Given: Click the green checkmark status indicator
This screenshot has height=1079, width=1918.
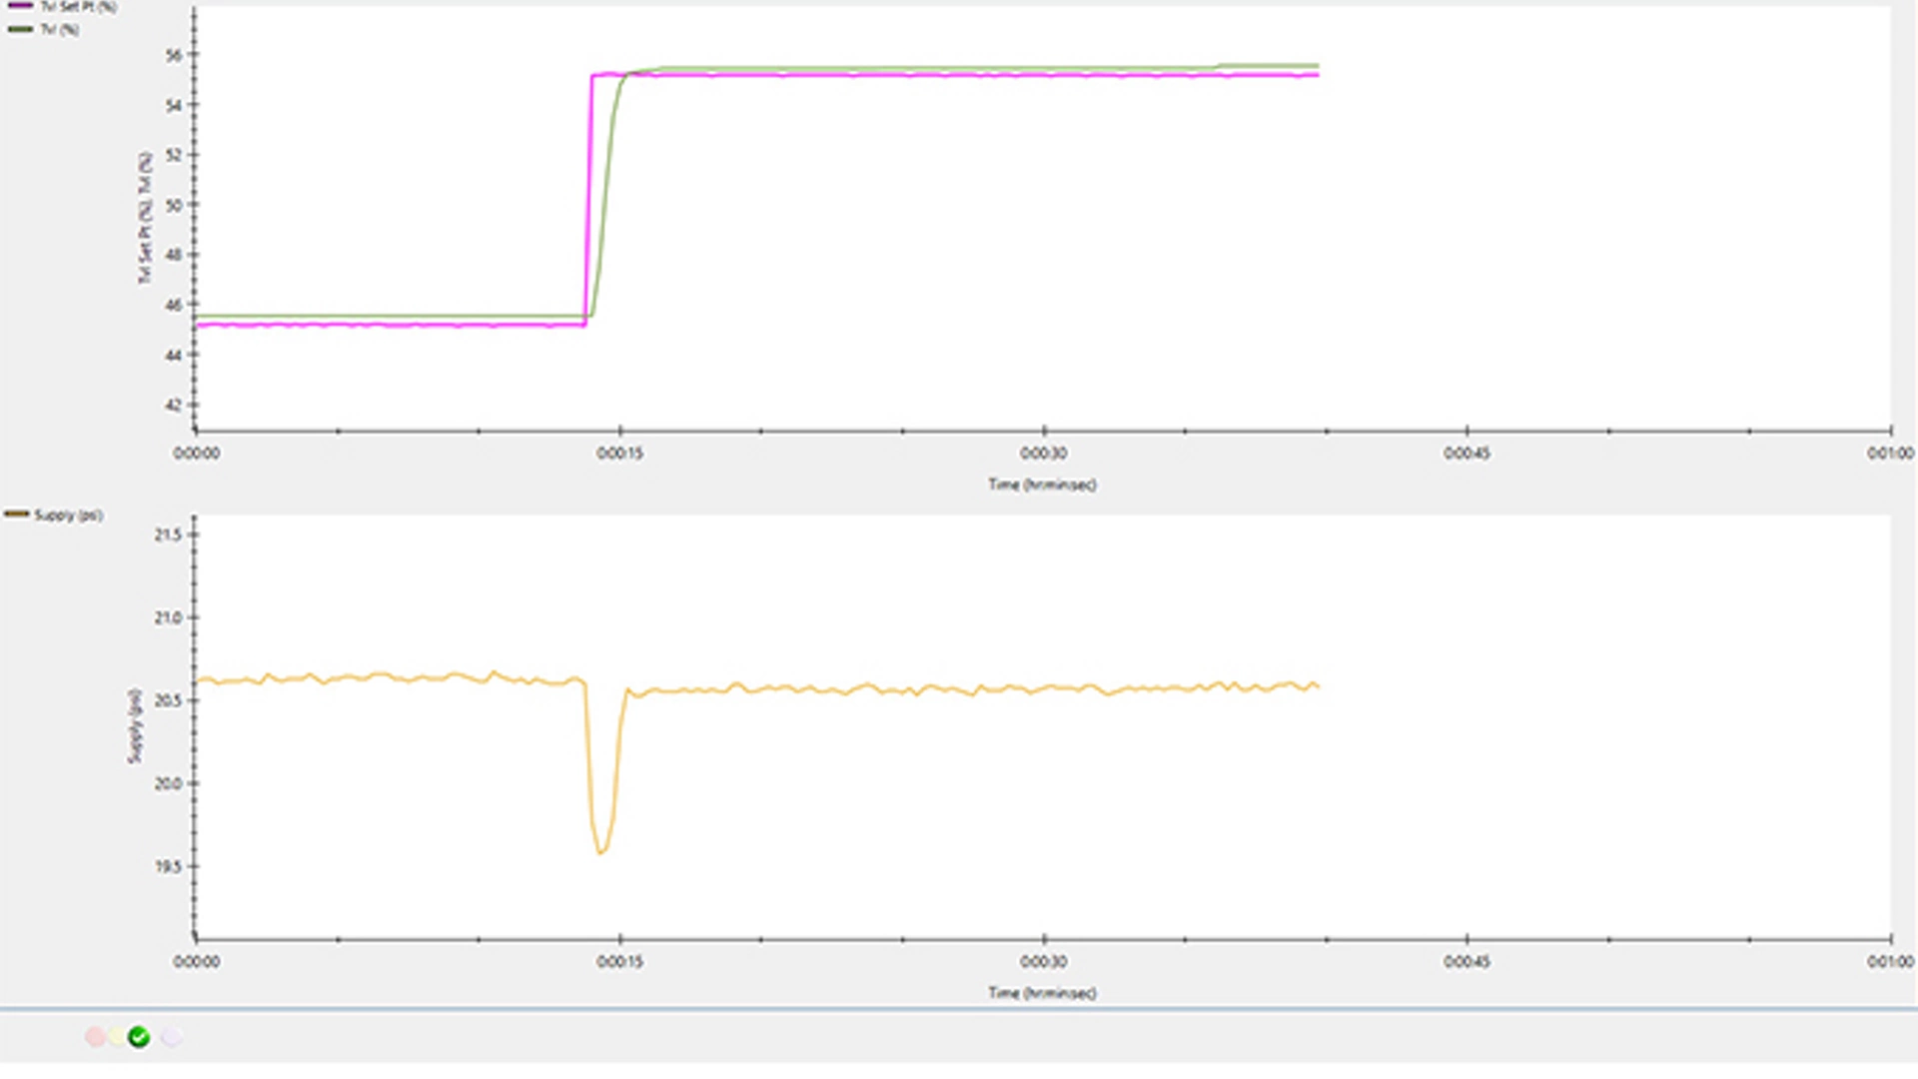Looking at the screenshot, I should 139,1037.
